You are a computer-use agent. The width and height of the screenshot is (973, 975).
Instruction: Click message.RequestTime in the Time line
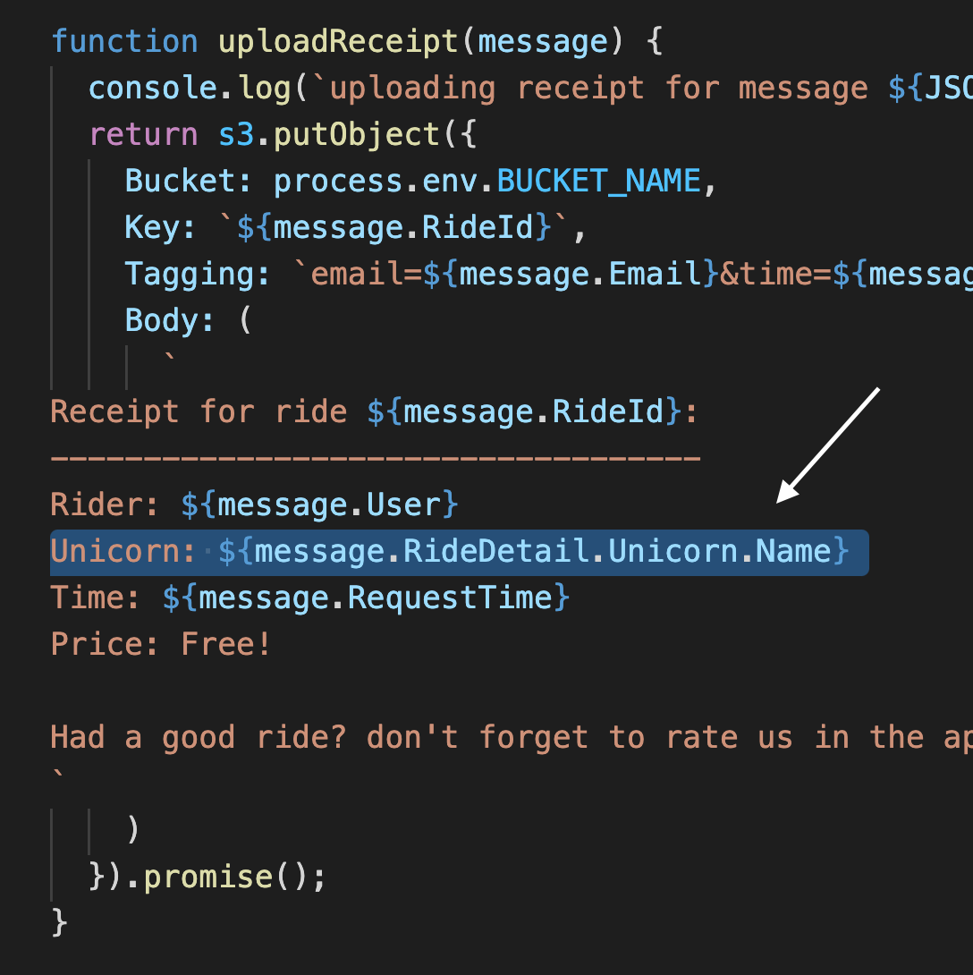[376, 598]
